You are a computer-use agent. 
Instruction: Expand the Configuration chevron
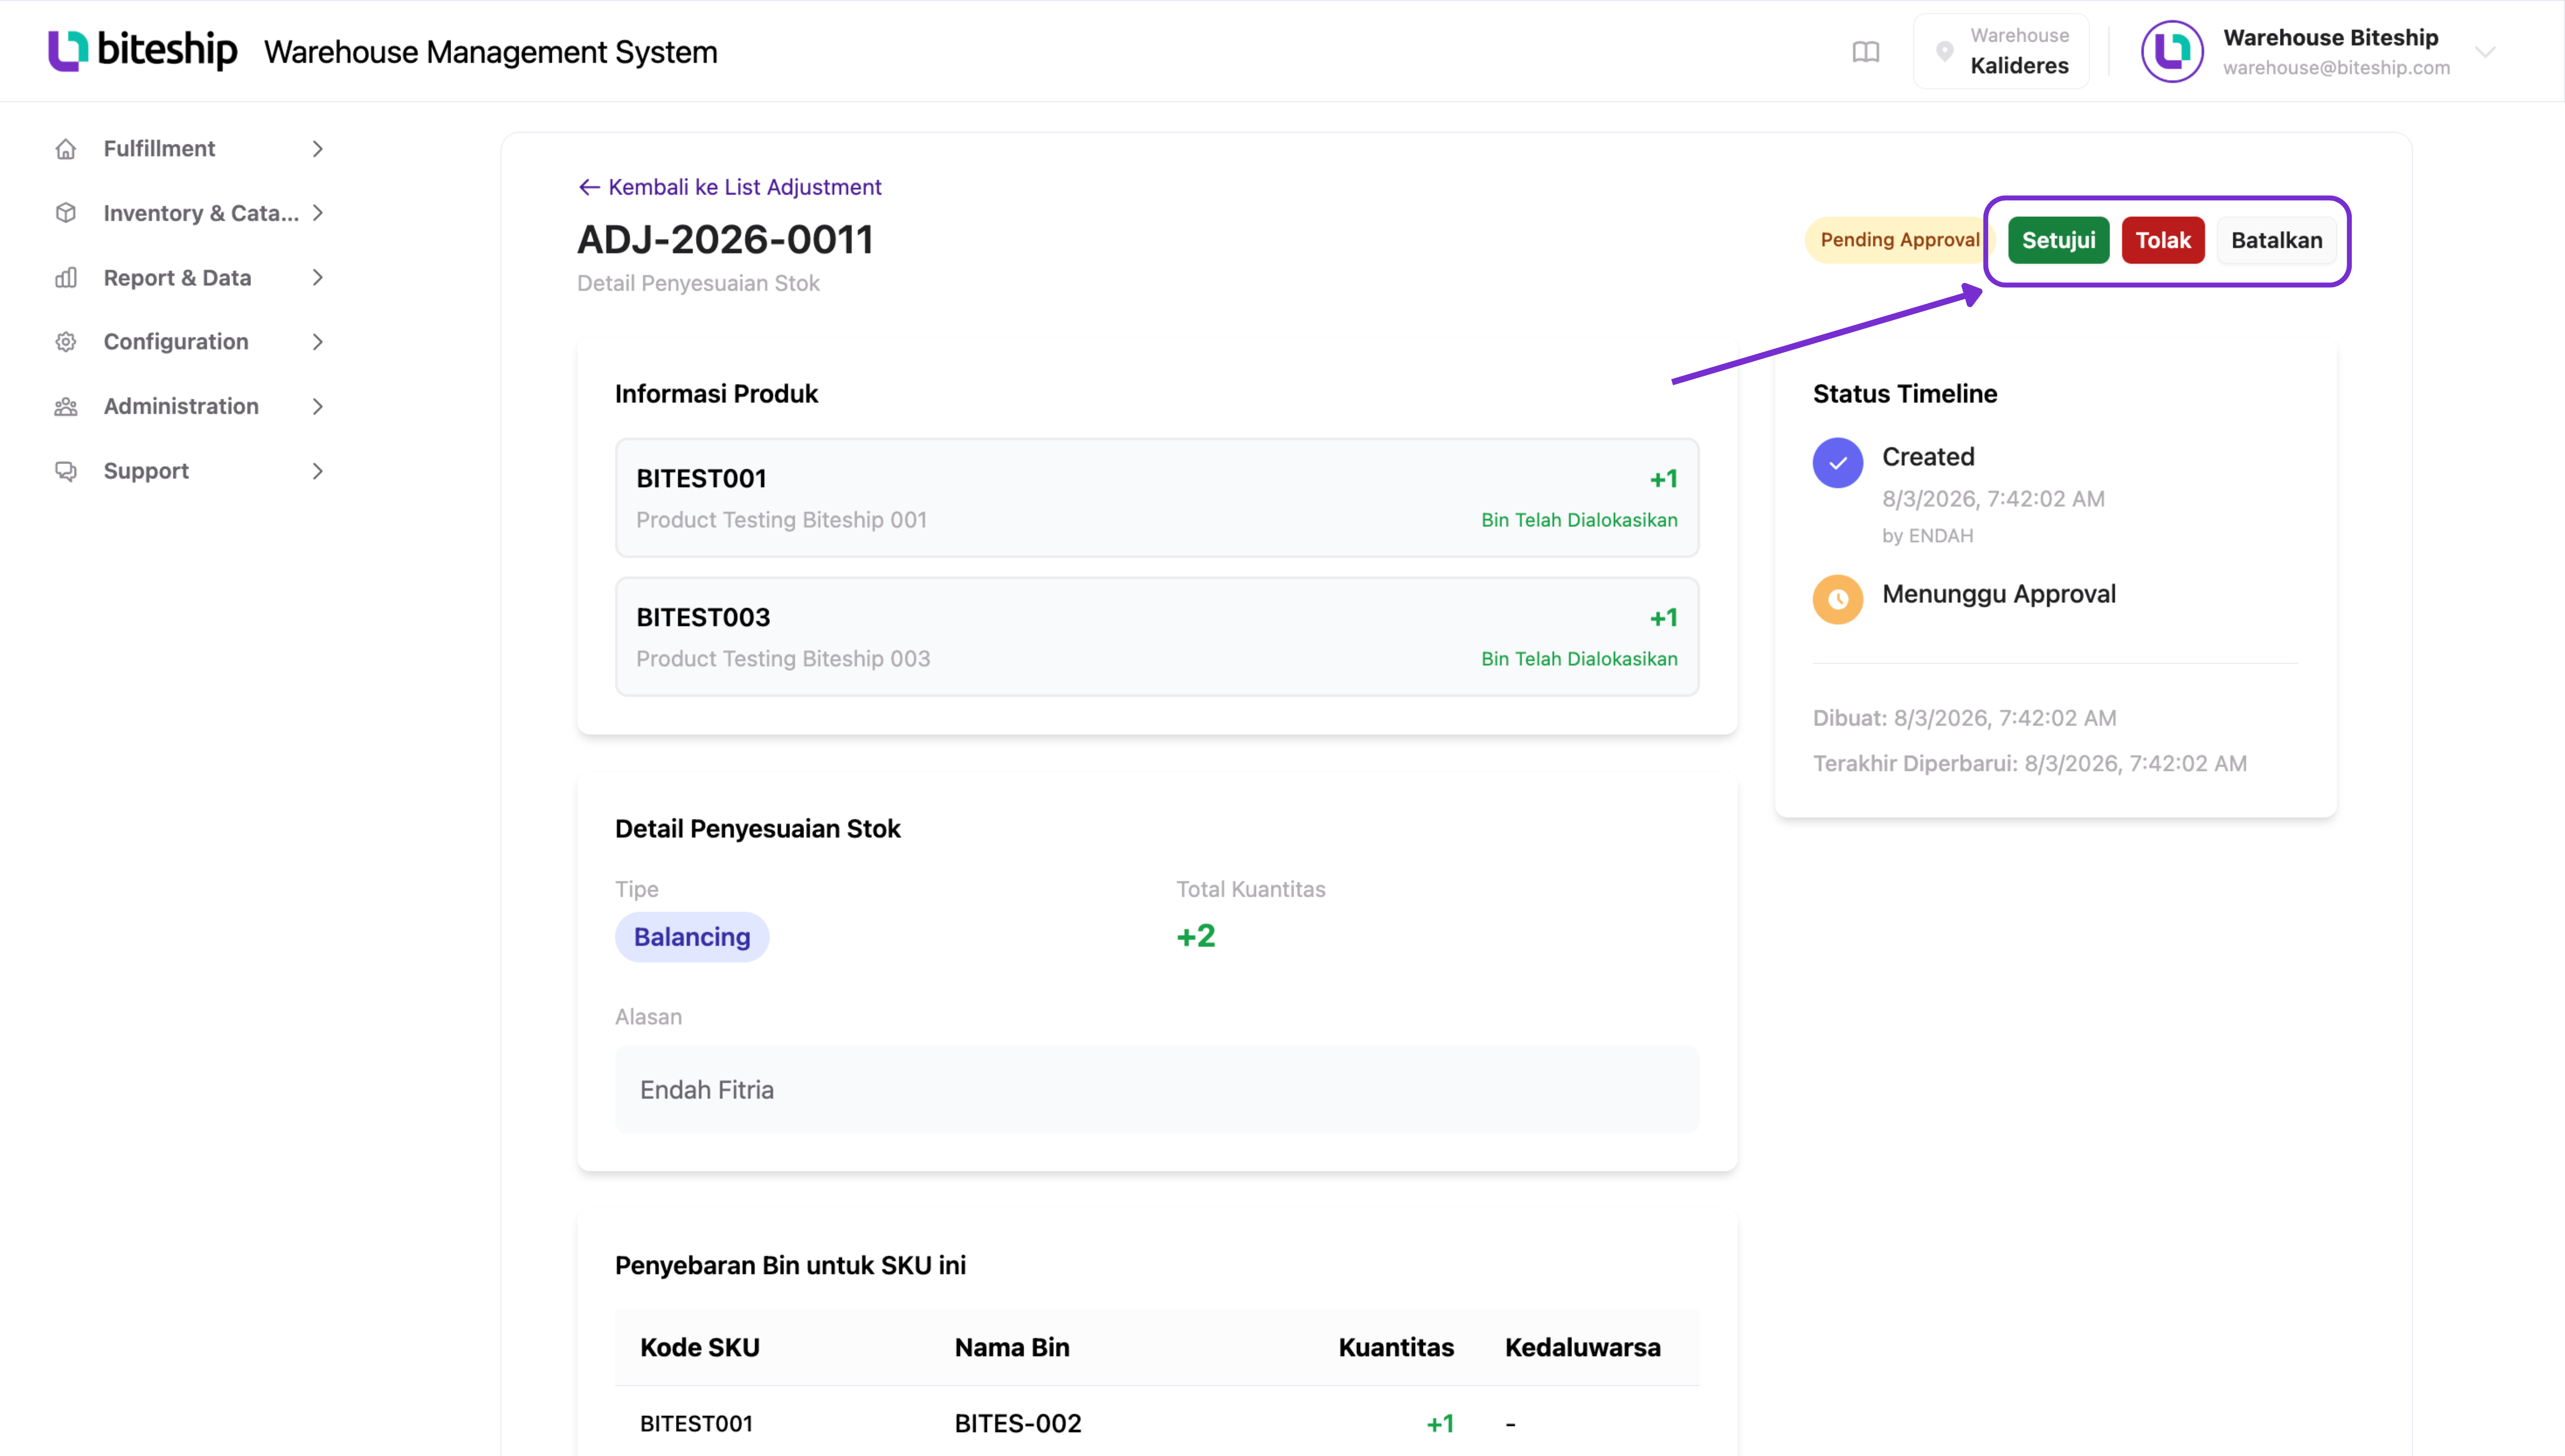click(318, 342)
